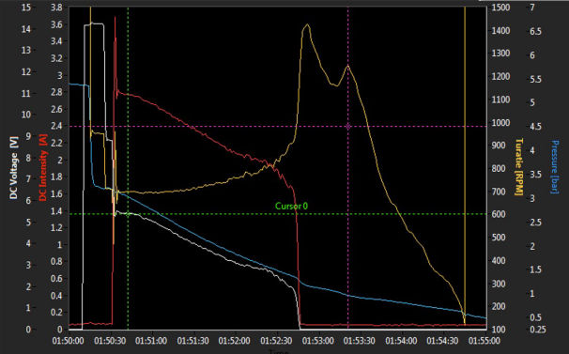Click the Pressure [bar] axis label

(555, 166)
